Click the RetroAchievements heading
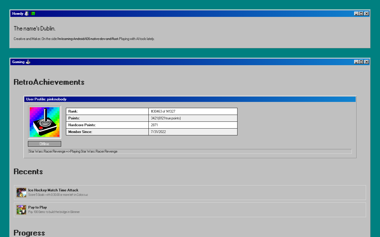This screenshot has height=237, width=380. [x=49, y=82]
